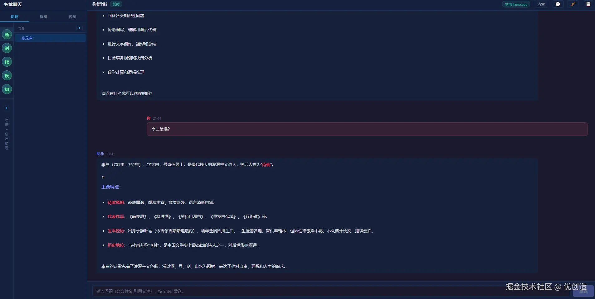Image resolution: width=595 pixels, height=299 pixels.
Task: Click the chat title 你是谁? in header
Action: pyautogui.click(x=100, y=4)
